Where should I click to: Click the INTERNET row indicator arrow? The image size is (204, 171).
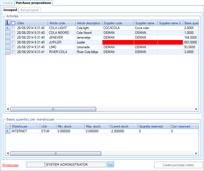pos(8,131)
